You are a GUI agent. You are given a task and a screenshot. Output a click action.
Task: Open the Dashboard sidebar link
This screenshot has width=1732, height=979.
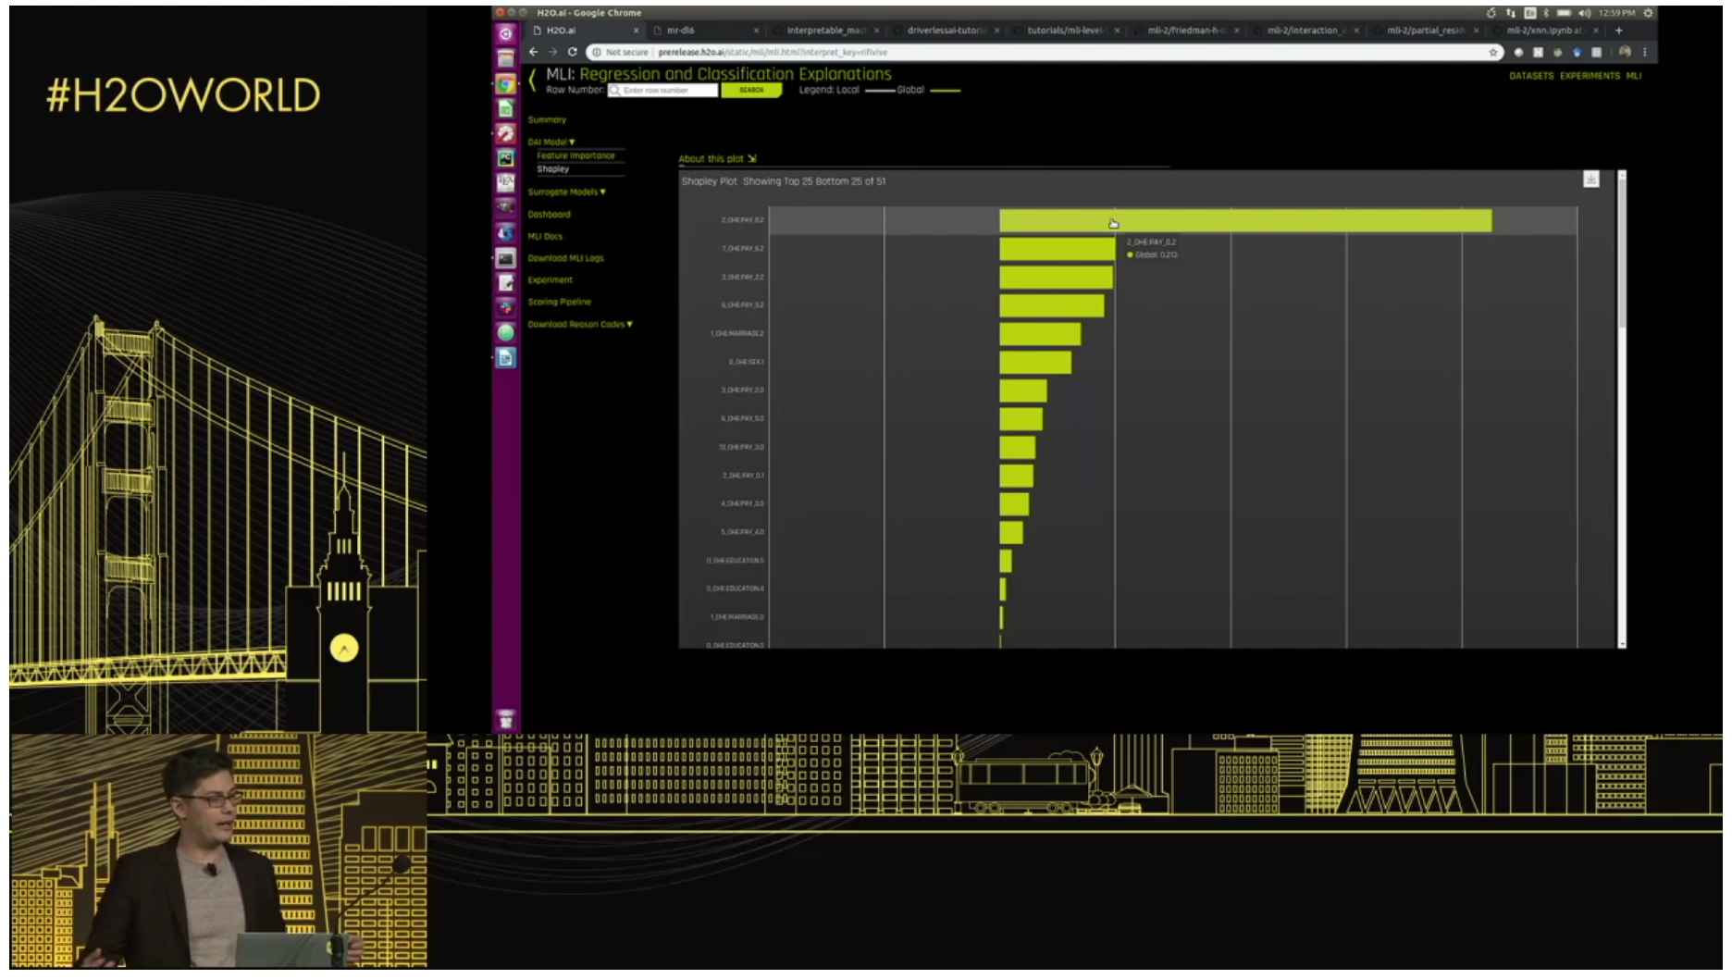549,214
